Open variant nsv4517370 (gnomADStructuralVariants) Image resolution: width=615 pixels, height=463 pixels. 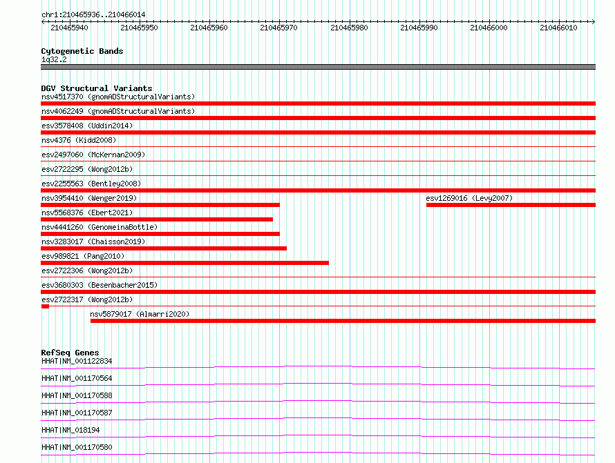tap(118, 97)
